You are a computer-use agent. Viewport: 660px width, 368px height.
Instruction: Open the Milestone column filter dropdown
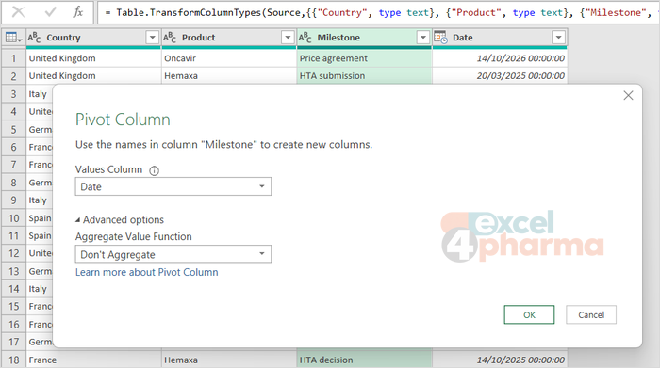423,38
